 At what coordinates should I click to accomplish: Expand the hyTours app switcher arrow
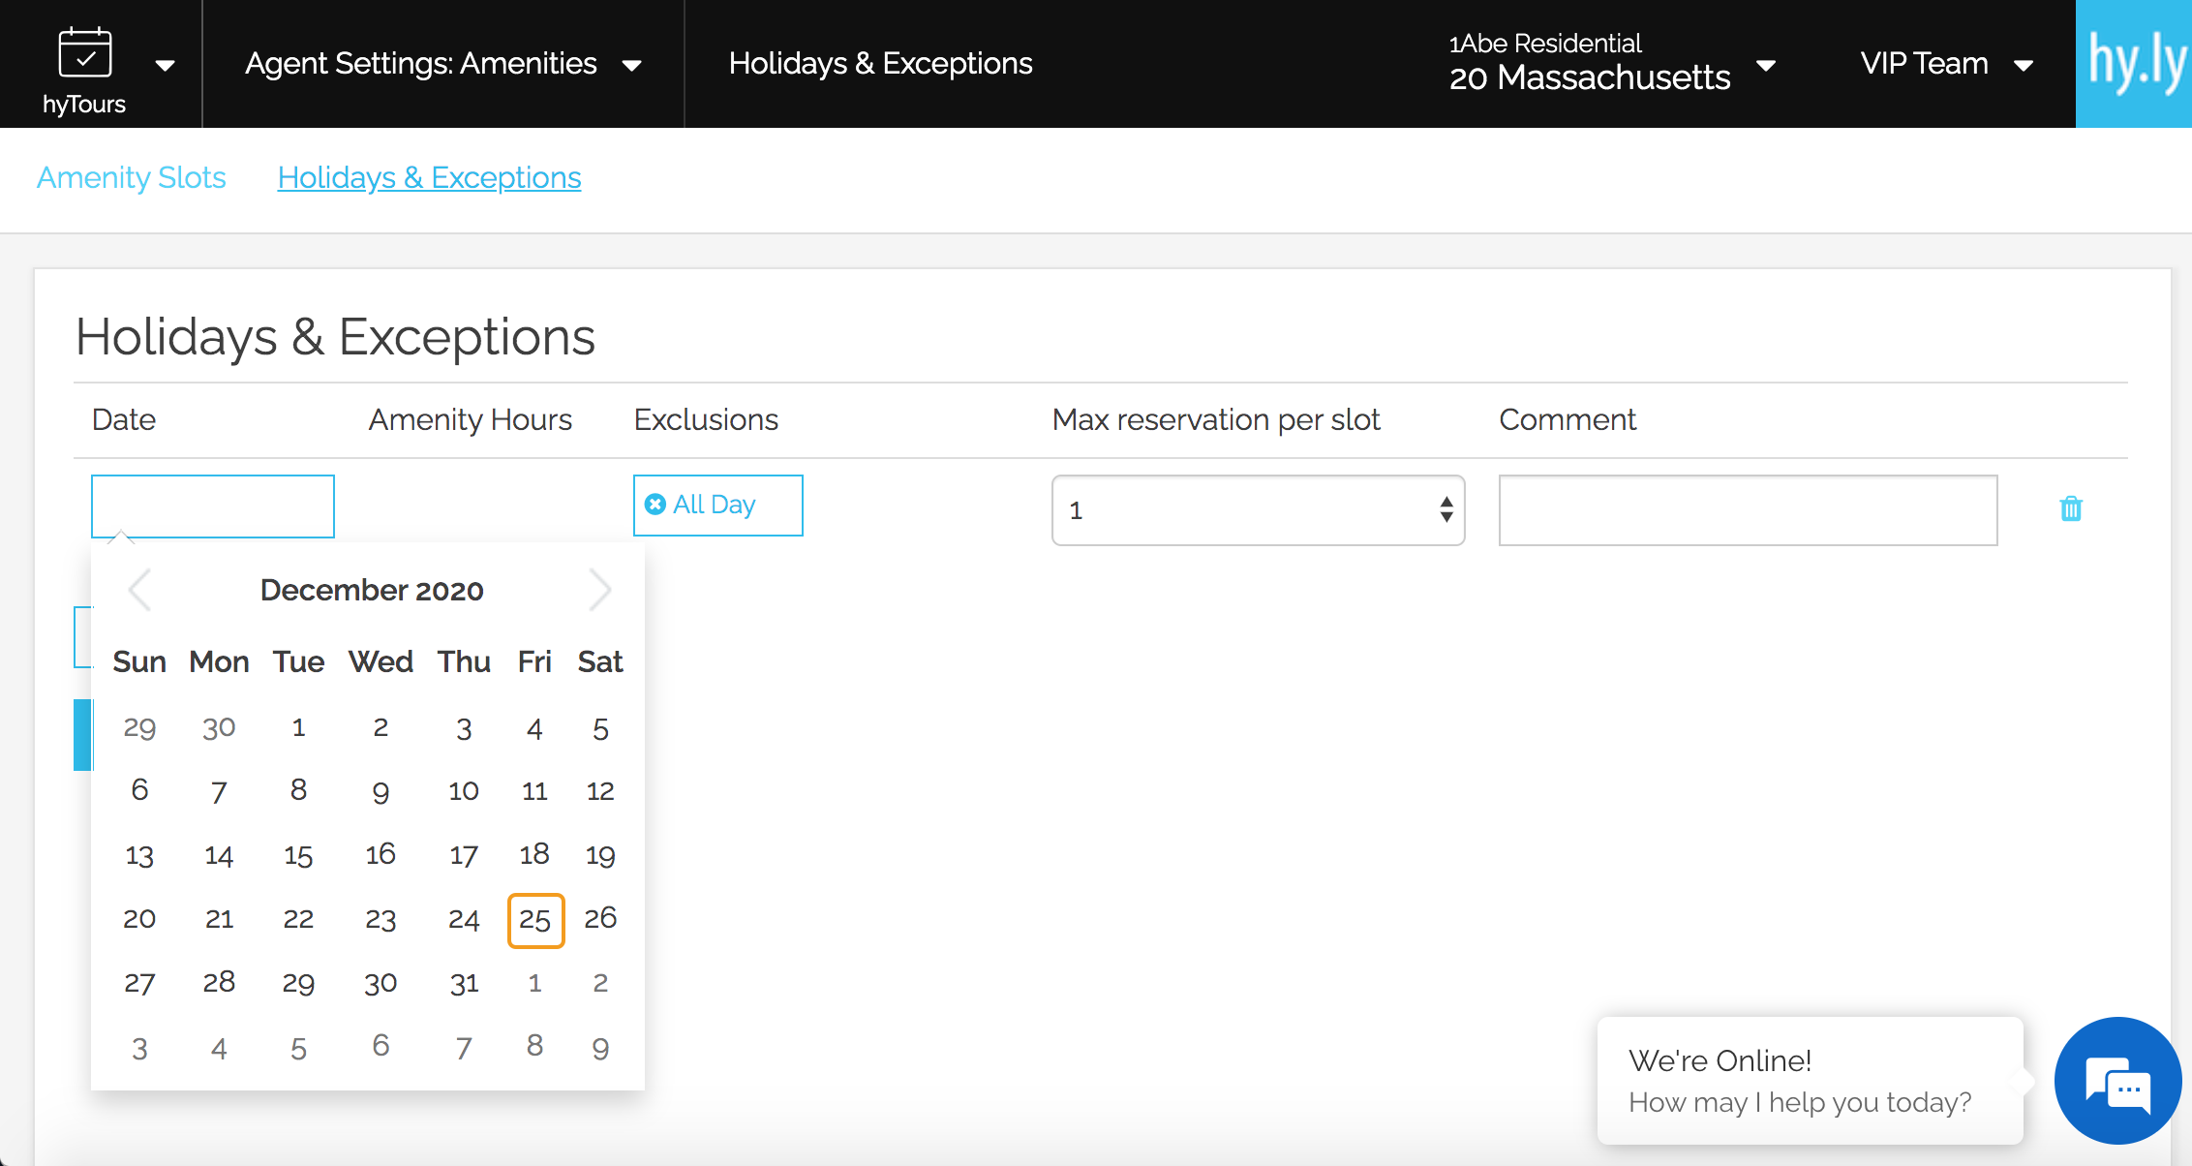166,66
